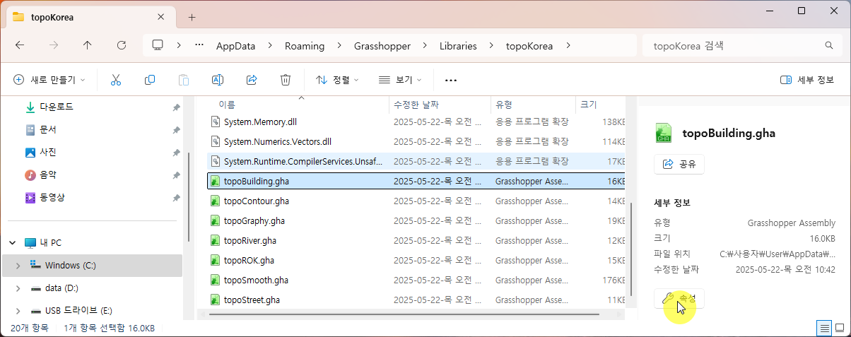Switch to details list view icon
This screenshot has height=337, width=851.
pyautogui.click(x=824, y=329)
